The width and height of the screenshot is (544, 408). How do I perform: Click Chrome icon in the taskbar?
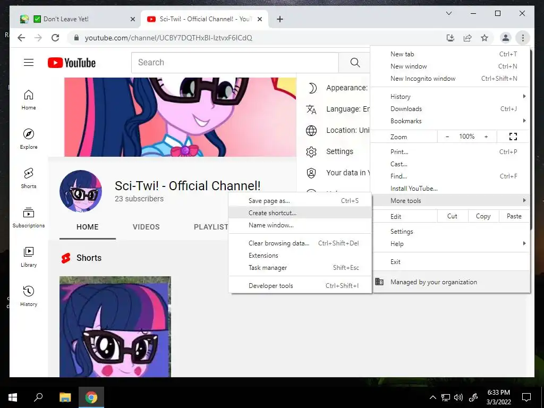tap(91, 397)
